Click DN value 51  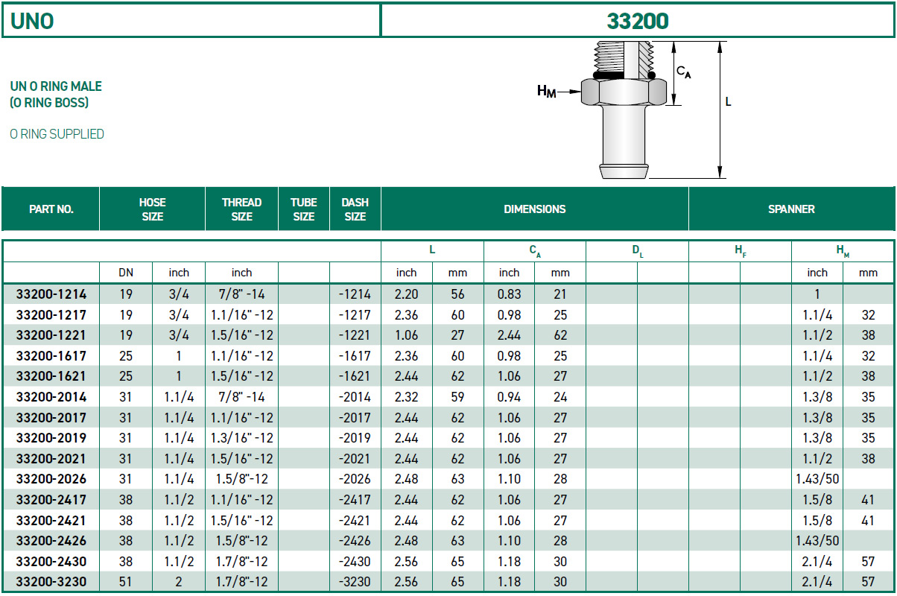tap(126, 581)
